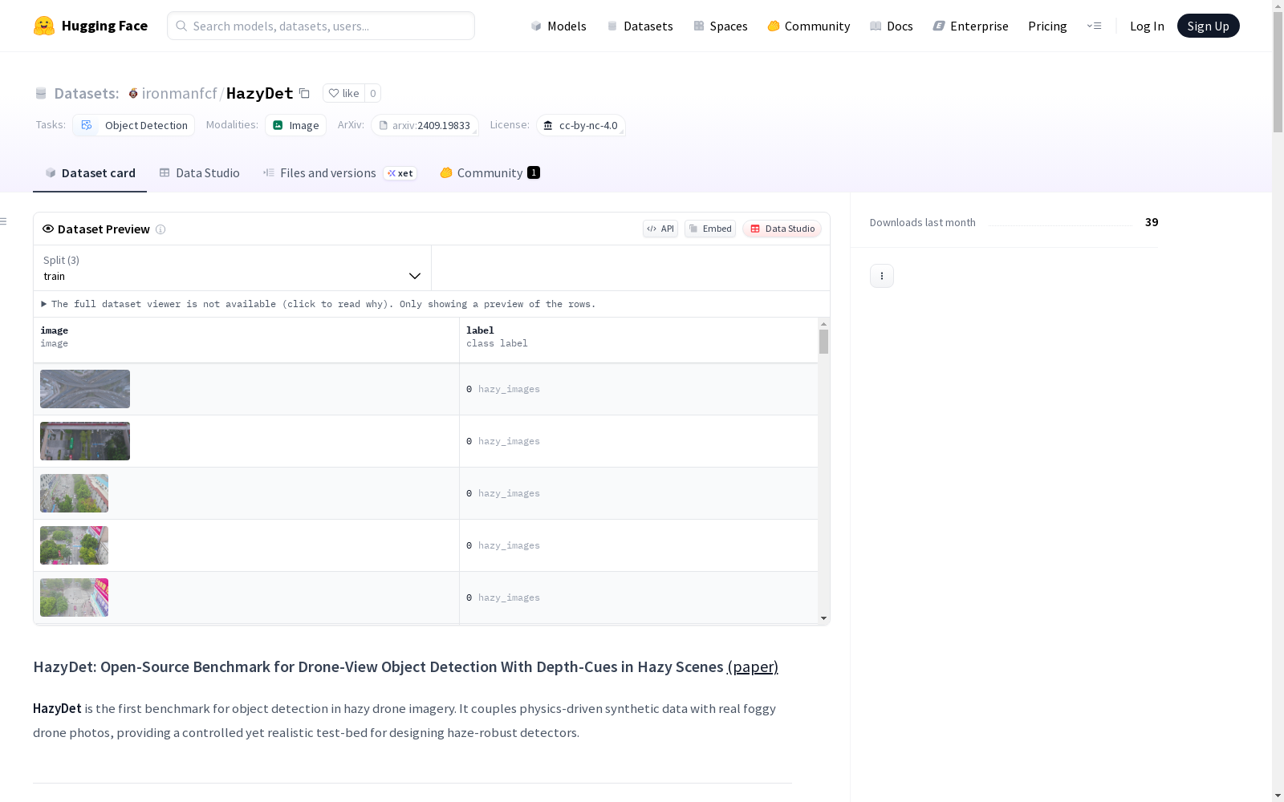Like the HazyDet dataset
Image resolution: width=1284 pixels, height=802 pixels.
[343, 93]
